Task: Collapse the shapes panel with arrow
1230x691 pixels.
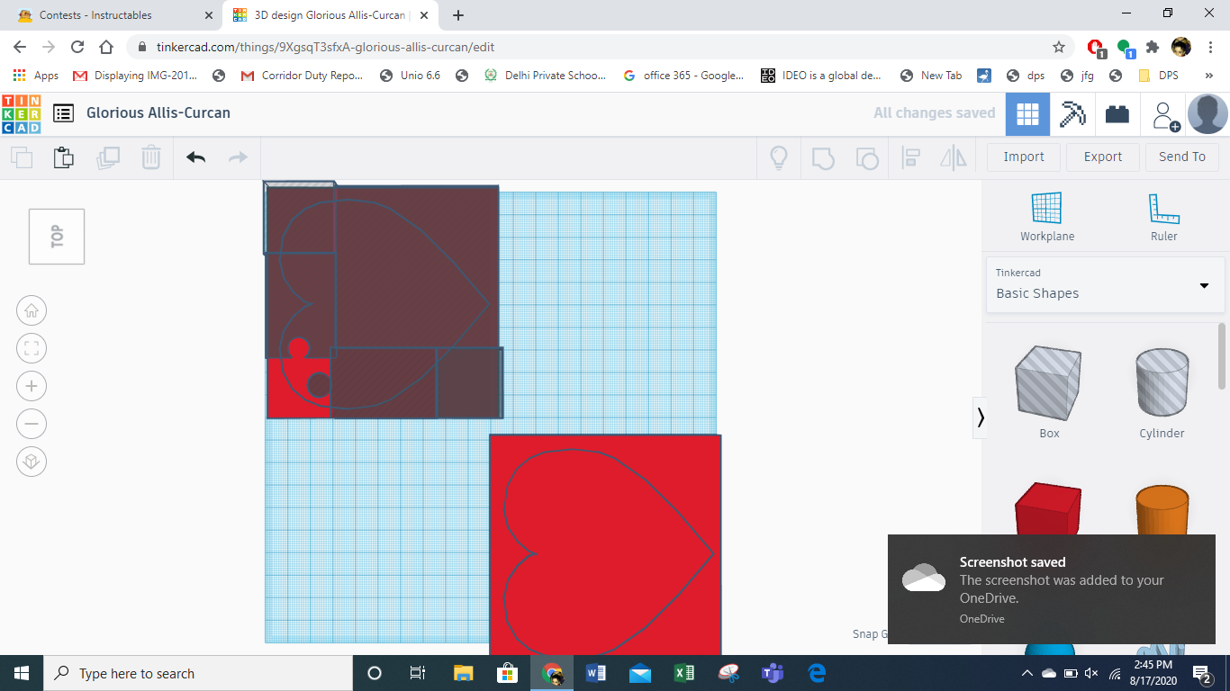Action: (x=981, y=417)
